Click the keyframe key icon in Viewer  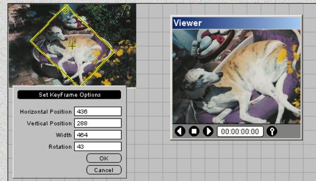click(x=272, y=131)
